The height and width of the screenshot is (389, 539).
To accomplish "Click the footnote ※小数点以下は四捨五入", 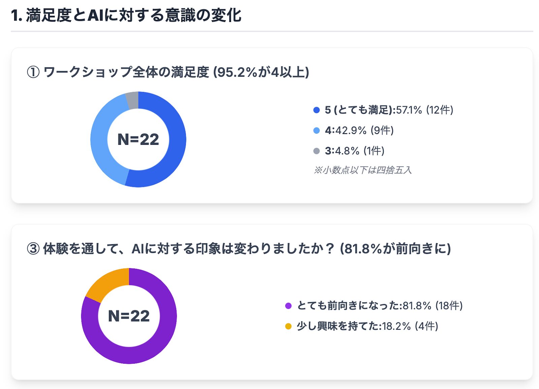I will 362,170.
